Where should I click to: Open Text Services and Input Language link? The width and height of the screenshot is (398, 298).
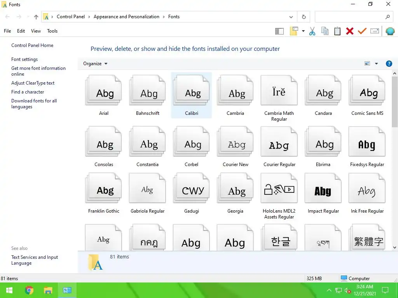[x=35, y=260]
